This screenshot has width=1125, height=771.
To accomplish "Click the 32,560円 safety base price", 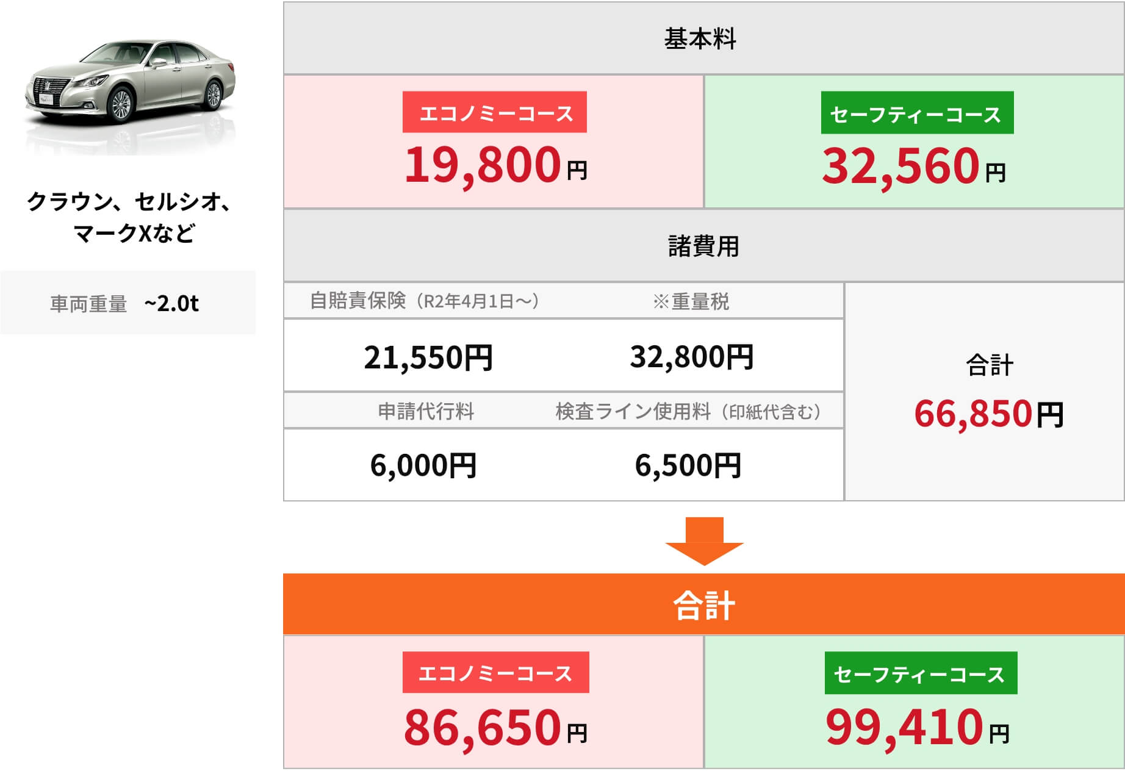I will coord(914,167).
